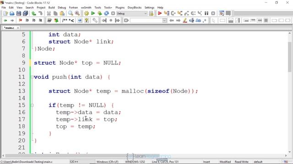This screenshot has width=293, height=164.
Task: Click line number 13 in the margin
Action: [22, 91]
